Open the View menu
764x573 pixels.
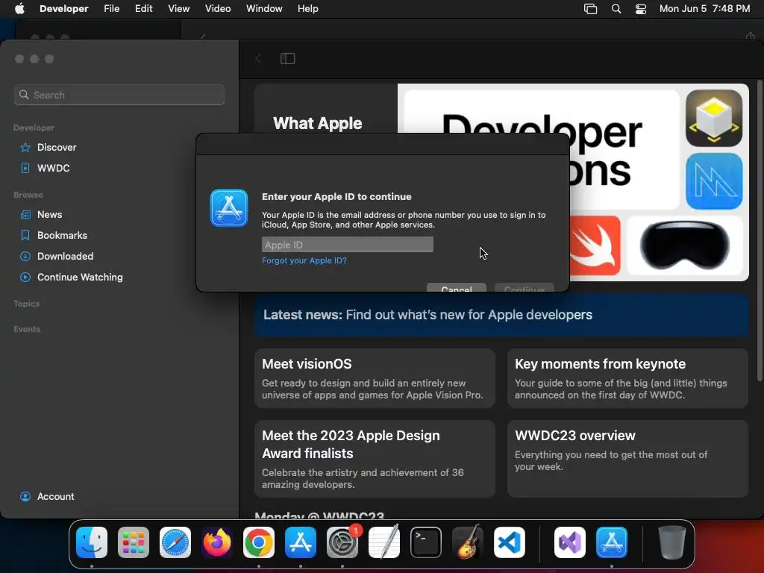(x=179, y=9)
